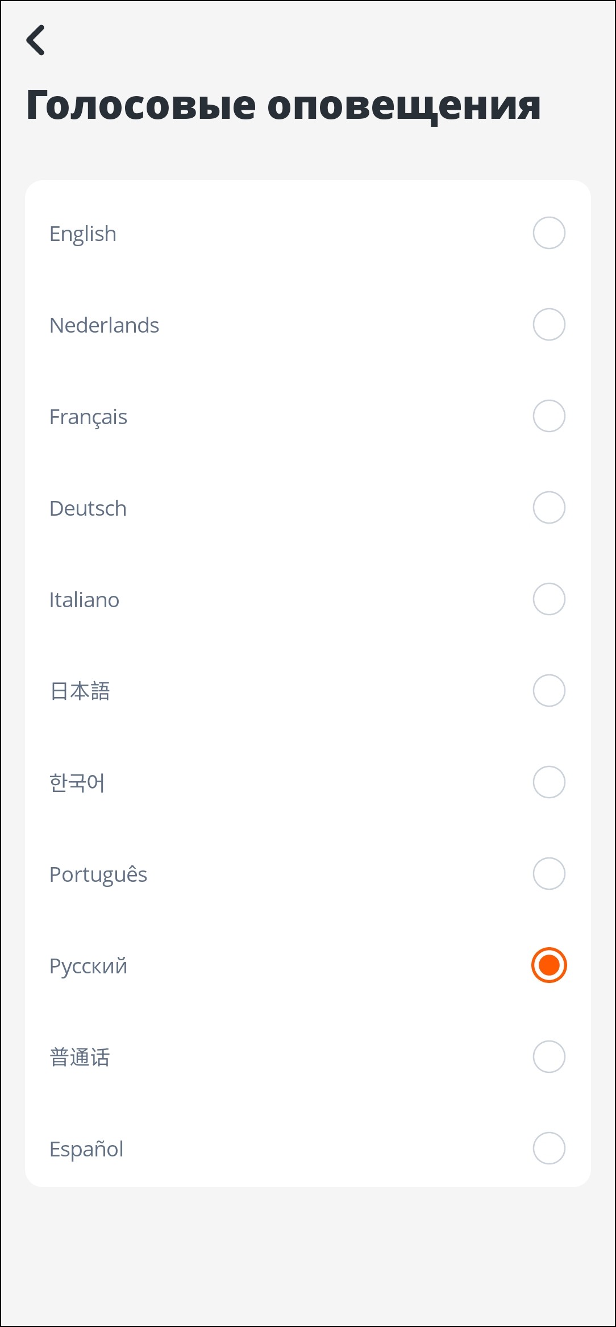Tap the Nederlands language label

click(x=104, y=325)
